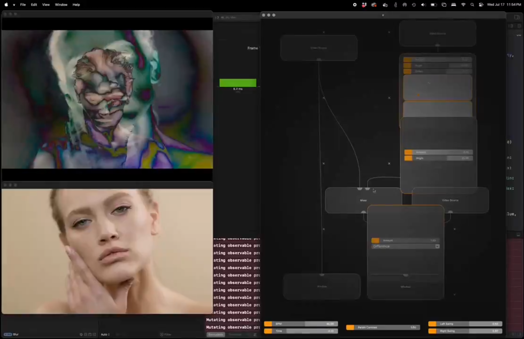
Task: Open the View menu in the menu bar
Action: click(46, 4)
